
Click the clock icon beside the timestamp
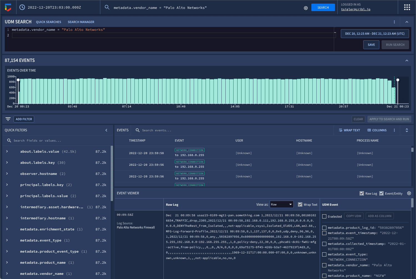[22, 7]
